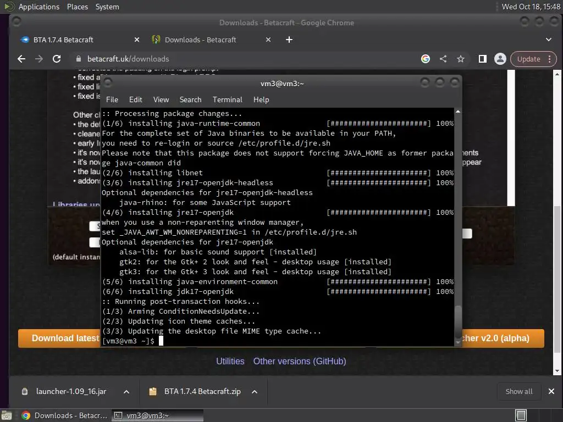Open the Other versions (GitHub) link

300,362
